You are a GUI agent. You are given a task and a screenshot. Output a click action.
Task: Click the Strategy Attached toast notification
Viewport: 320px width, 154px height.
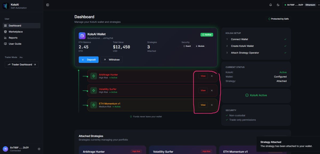[x=288, y=144]
